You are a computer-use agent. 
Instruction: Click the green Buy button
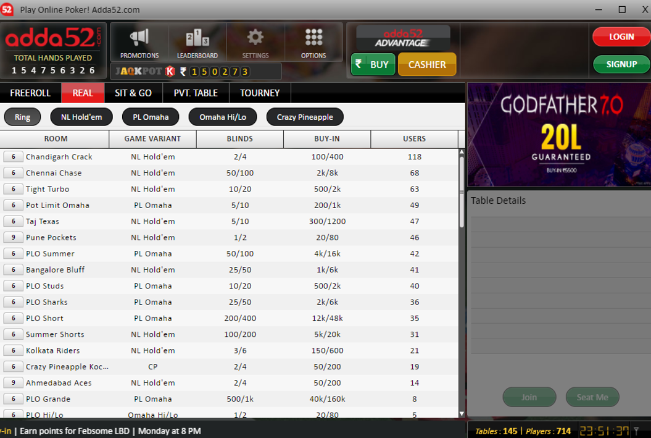(373, 64)
